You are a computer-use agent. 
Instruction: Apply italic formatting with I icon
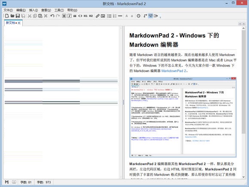point(70,16)
